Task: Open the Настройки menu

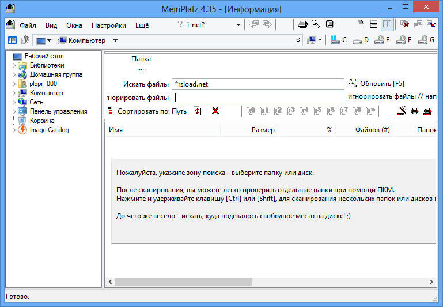Action: point(109,25)
